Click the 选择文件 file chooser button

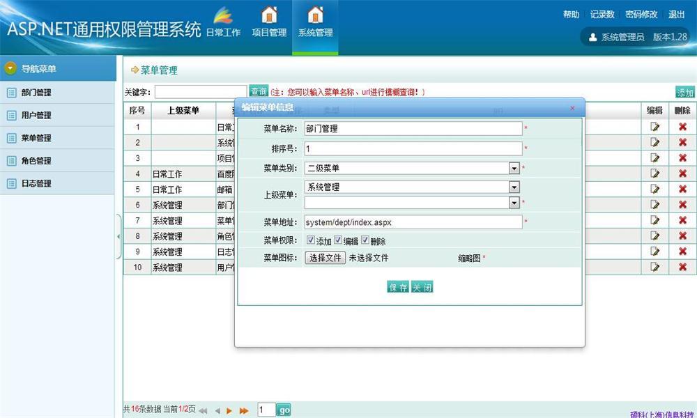(x=325, y=258)
